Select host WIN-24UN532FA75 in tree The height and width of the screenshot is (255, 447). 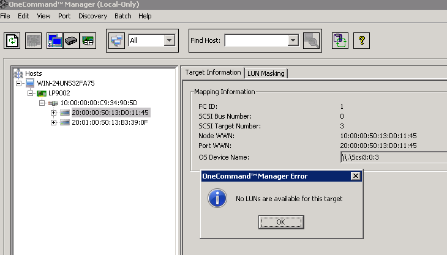pyautogui.click(x=66, y=83)
